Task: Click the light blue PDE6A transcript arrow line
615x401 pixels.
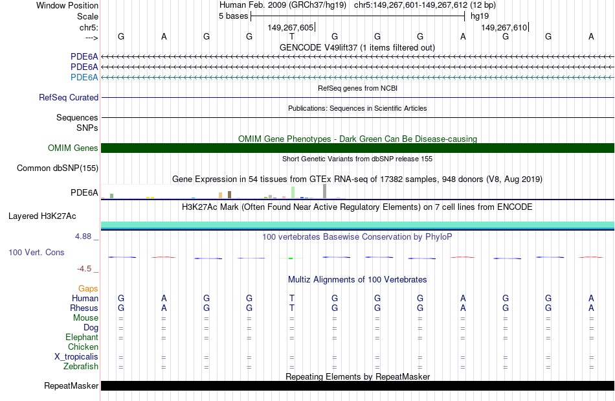Action: [357, 77]
